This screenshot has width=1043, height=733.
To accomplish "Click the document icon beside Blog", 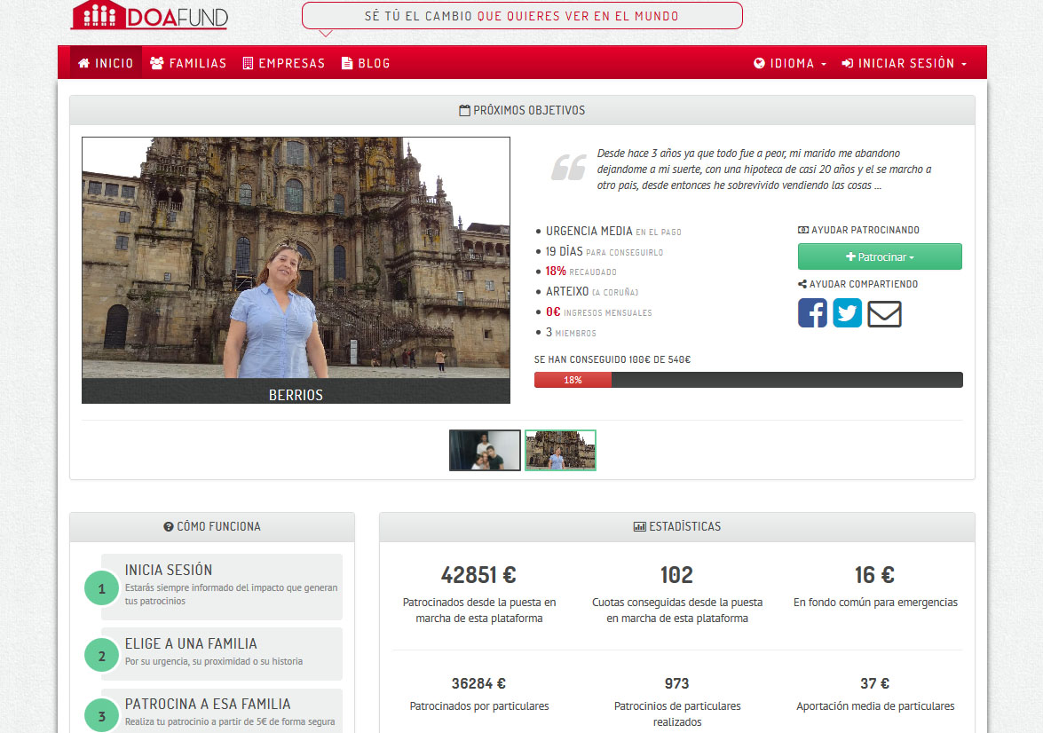I will [x=346, y=63].
